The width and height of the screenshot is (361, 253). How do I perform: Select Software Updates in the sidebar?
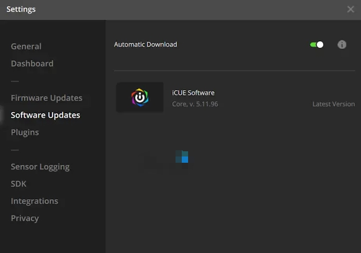tap(45, 115)
